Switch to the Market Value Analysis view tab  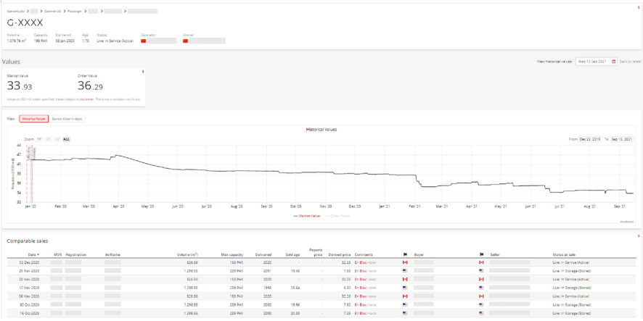pos(67,118)
